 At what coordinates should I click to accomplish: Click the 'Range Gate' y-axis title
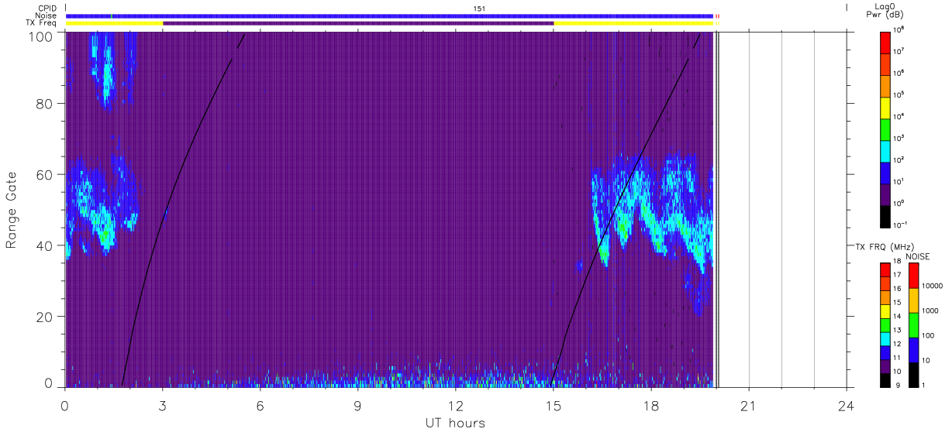12,209
